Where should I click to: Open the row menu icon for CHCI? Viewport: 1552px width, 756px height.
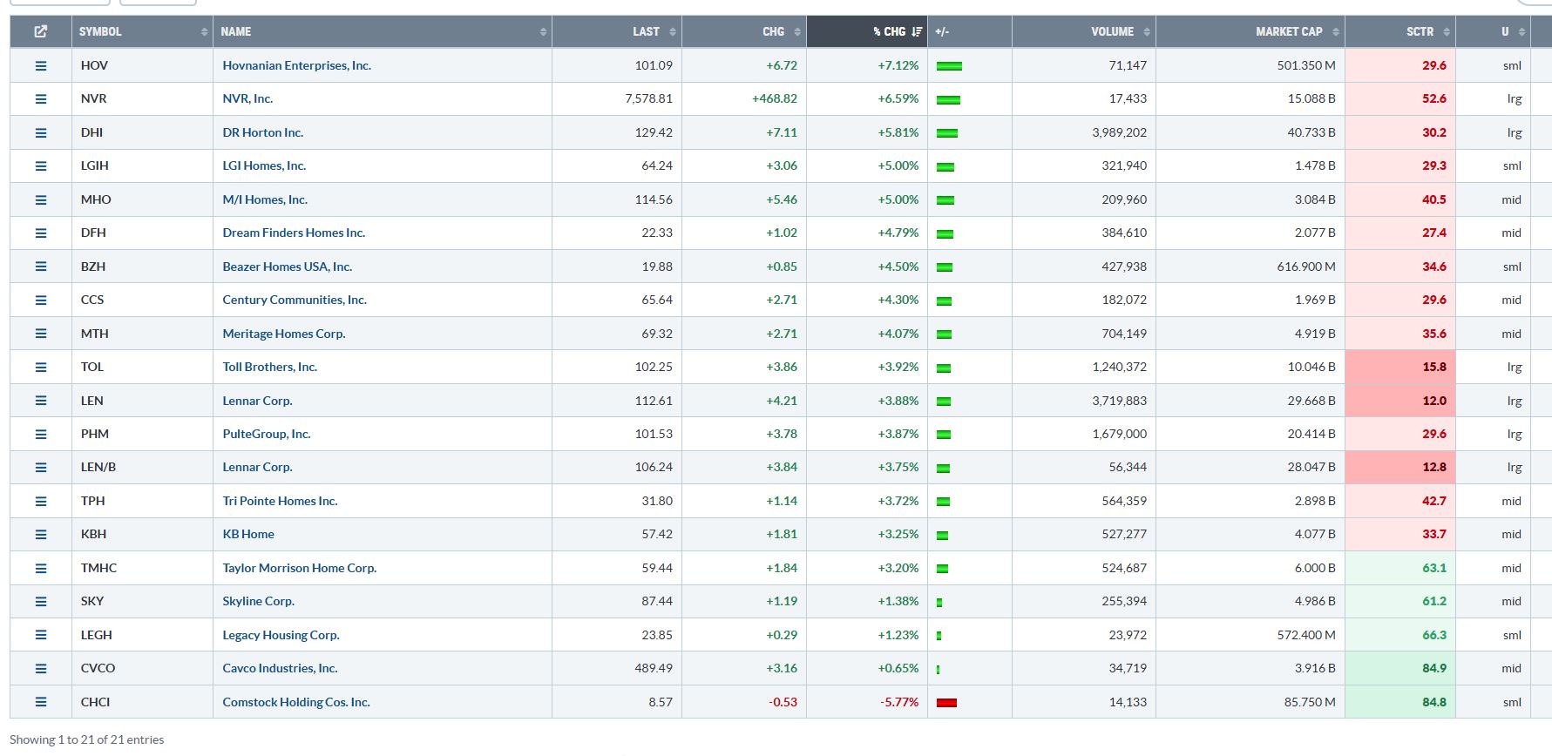40,702
